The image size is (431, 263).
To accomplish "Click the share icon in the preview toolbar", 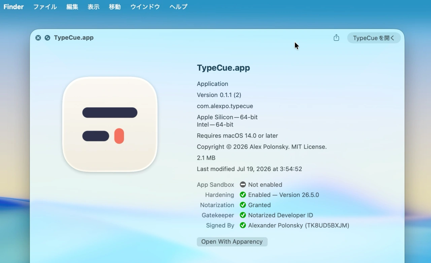I will point(336,38).
